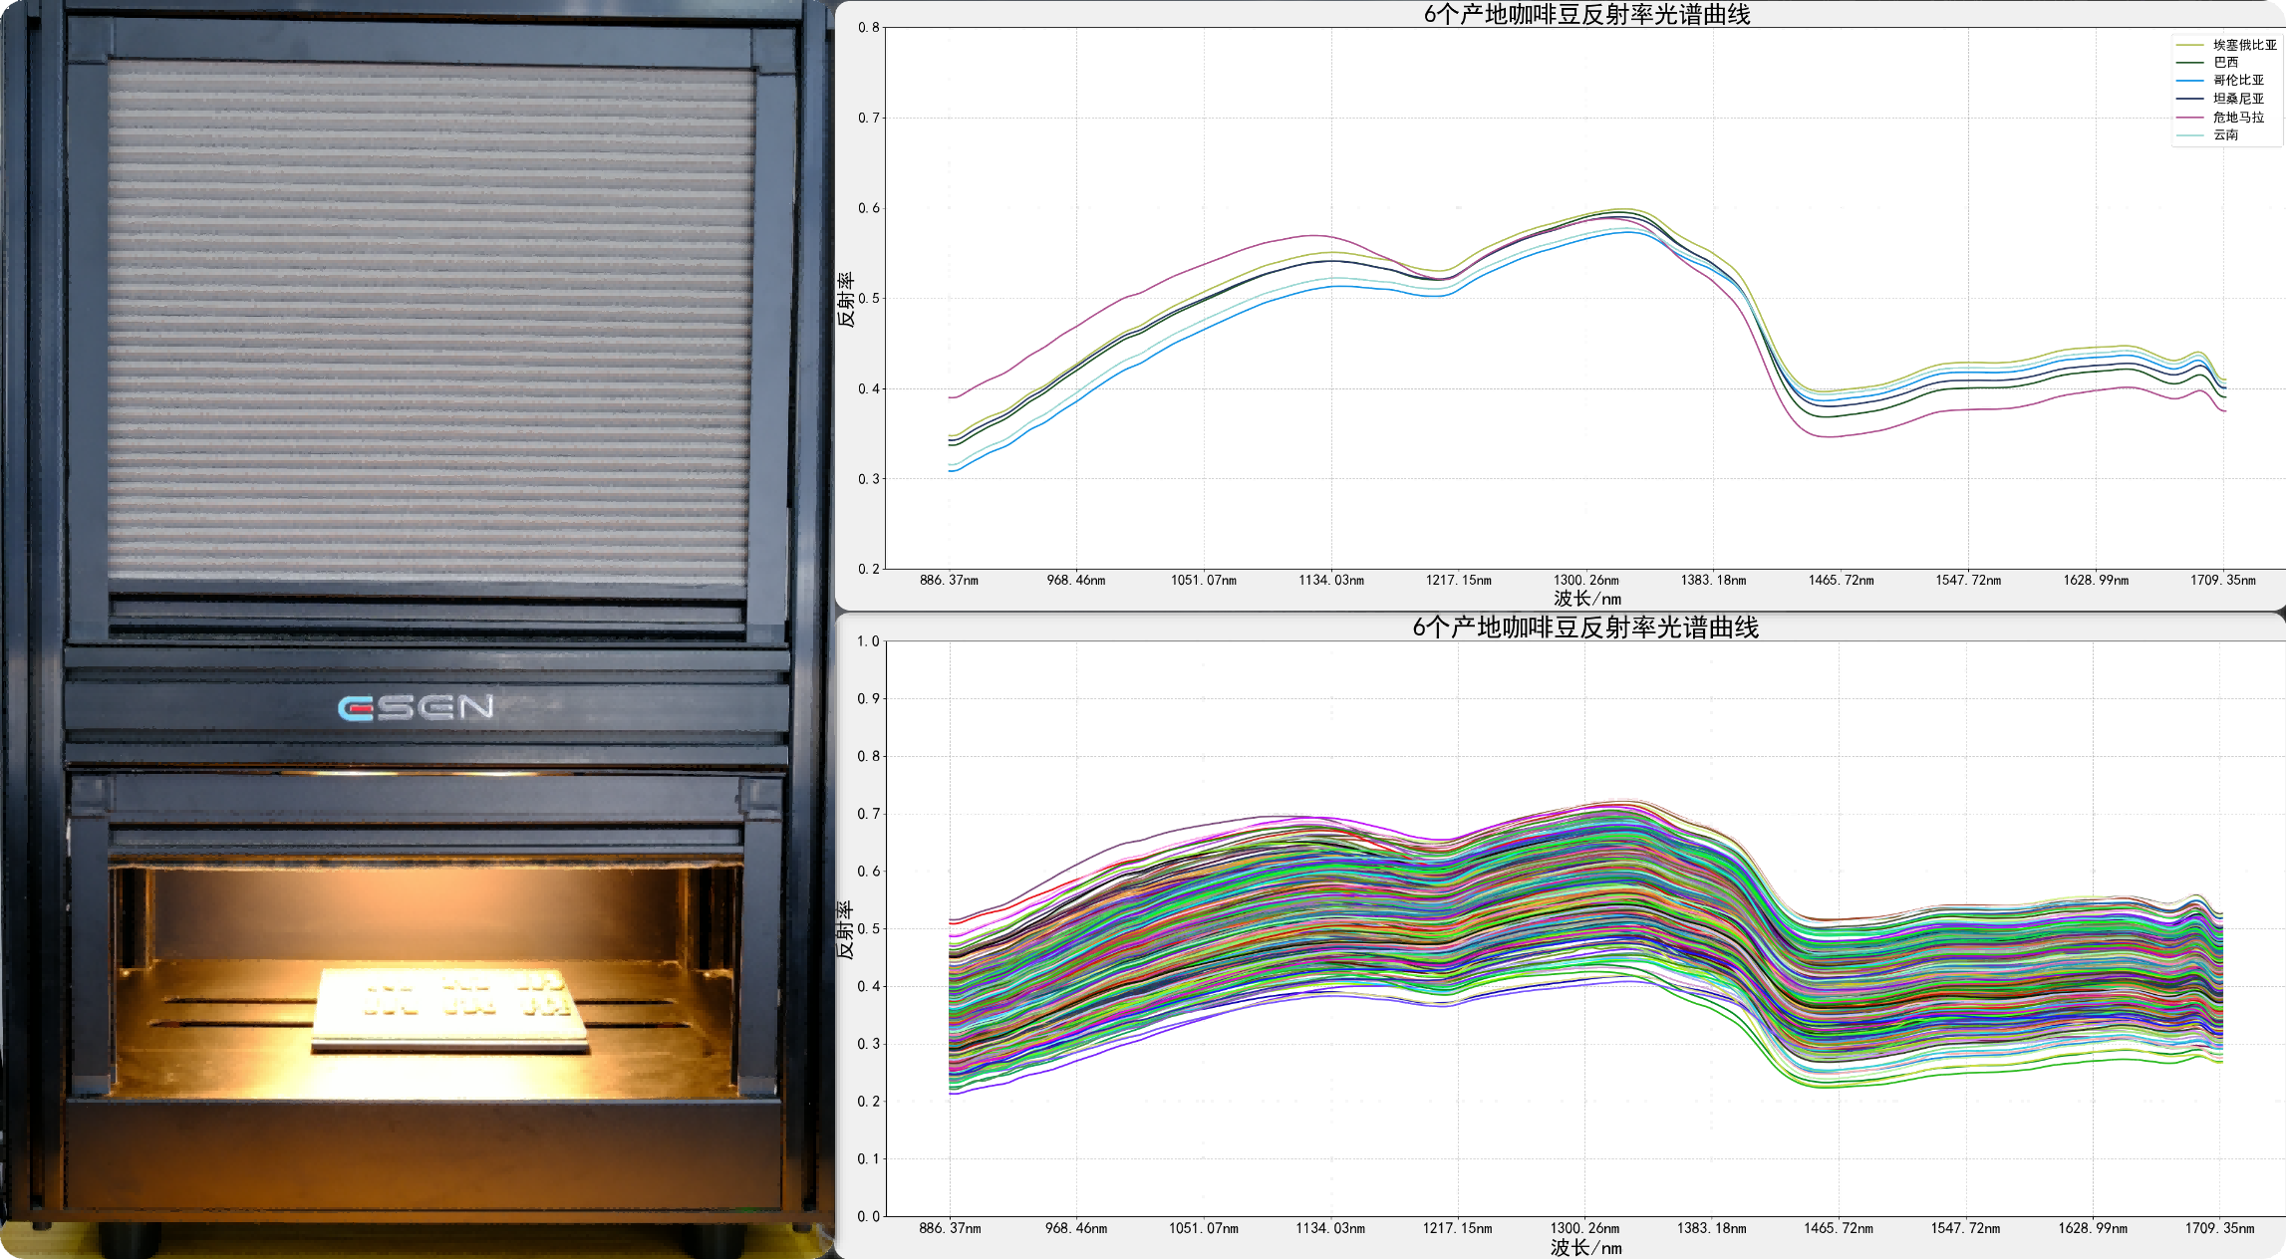Click the 巴西 legend entry
Screen dimensions: 2286x1259
pos(2225,63)
